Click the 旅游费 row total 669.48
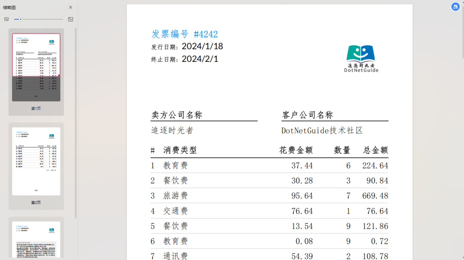 pyautogui.click(x=375, y=196)
